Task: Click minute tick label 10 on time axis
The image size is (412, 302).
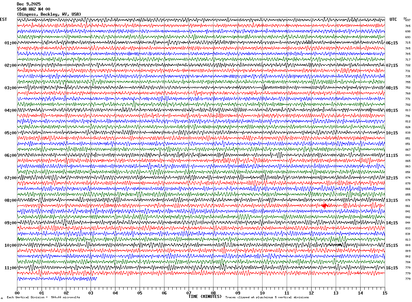Action: click(x=262, y=293)
